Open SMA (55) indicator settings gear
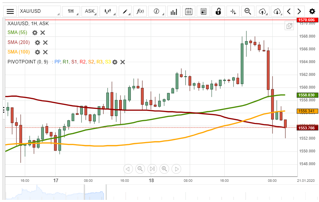Screen dimensions: 319x202 35,33
